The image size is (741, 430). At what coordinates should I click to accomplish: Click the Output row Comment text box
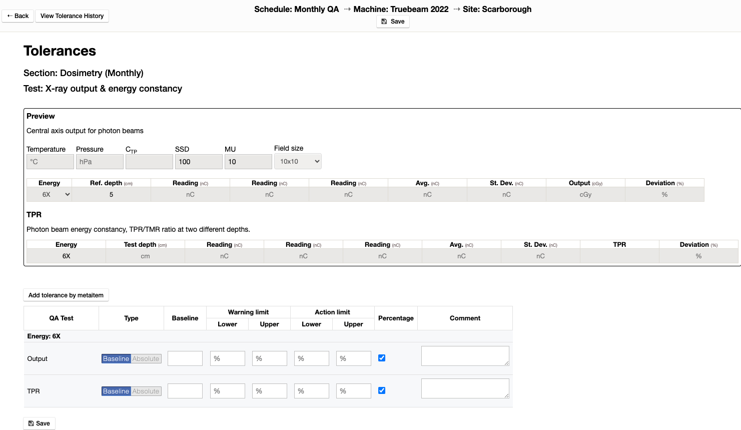(465, 356)
